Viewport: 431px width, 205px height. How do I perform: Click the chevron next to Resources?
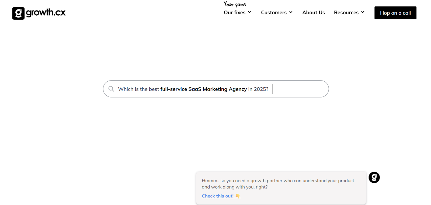point(363,12)
